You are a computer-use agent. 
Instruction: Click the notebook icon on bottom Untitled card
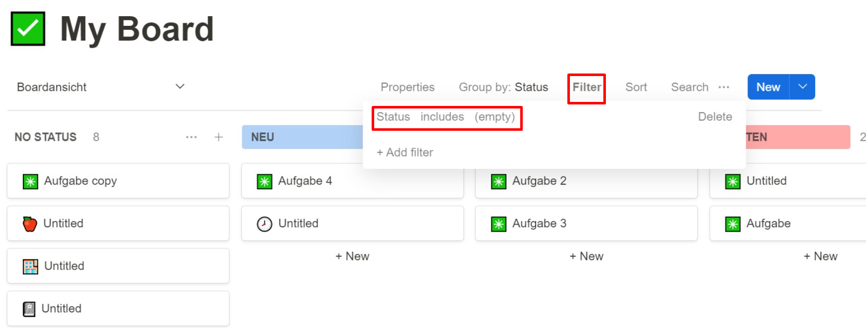pos(29,309)
